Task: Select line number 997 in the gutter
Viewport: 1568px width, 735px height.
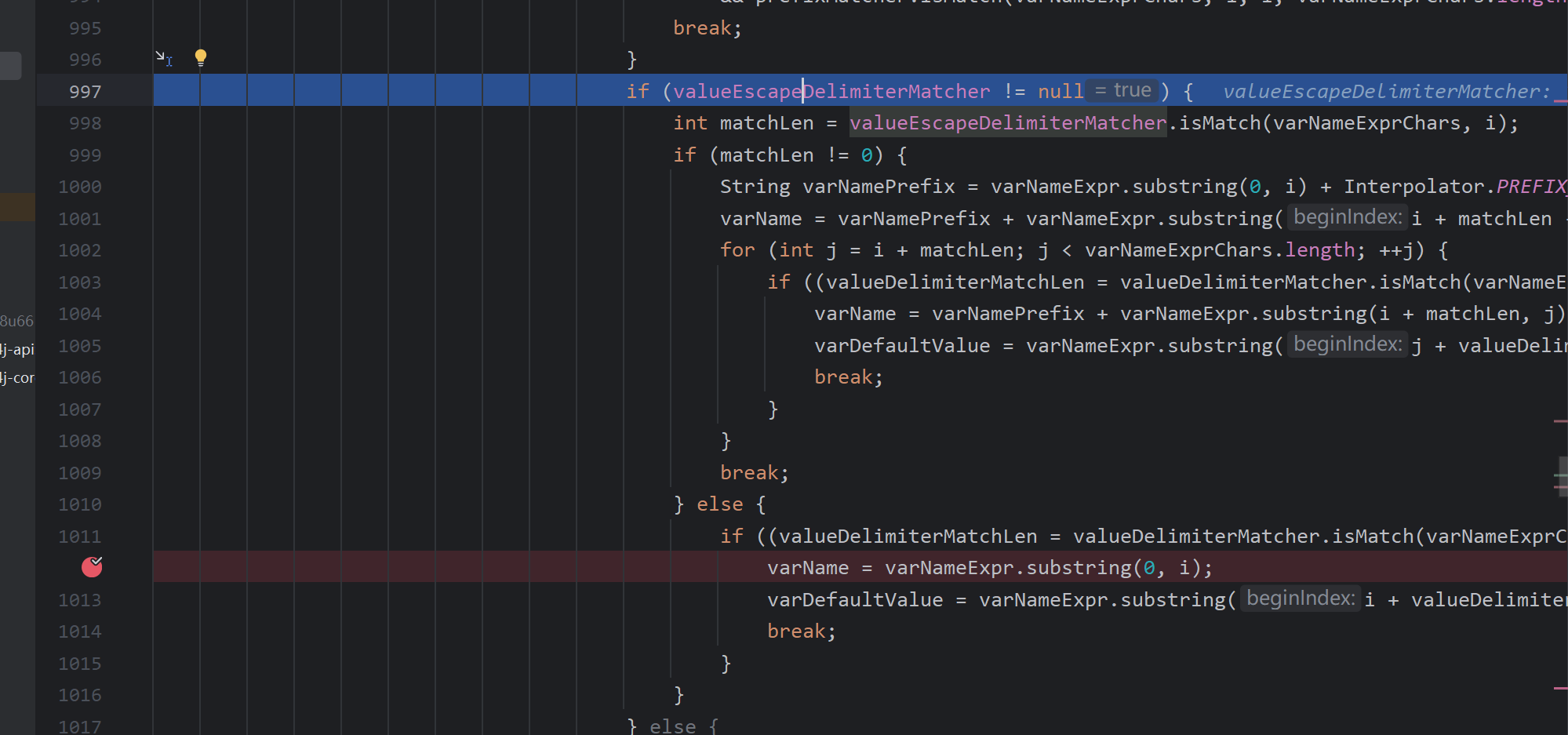Action: click(85, 92)
